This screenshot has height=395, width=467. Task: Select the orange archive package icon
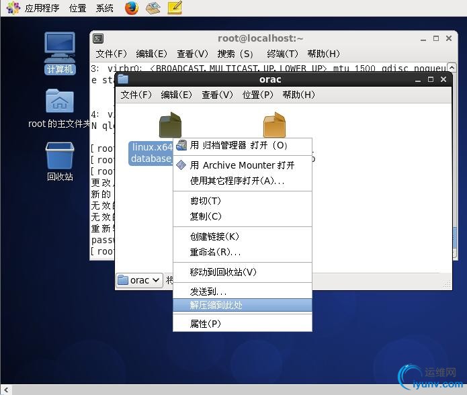pos(274,125)
